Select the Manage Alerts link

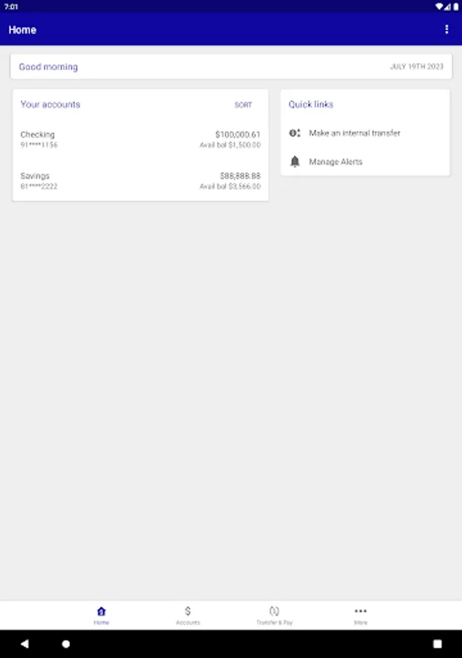coord(336,162)
